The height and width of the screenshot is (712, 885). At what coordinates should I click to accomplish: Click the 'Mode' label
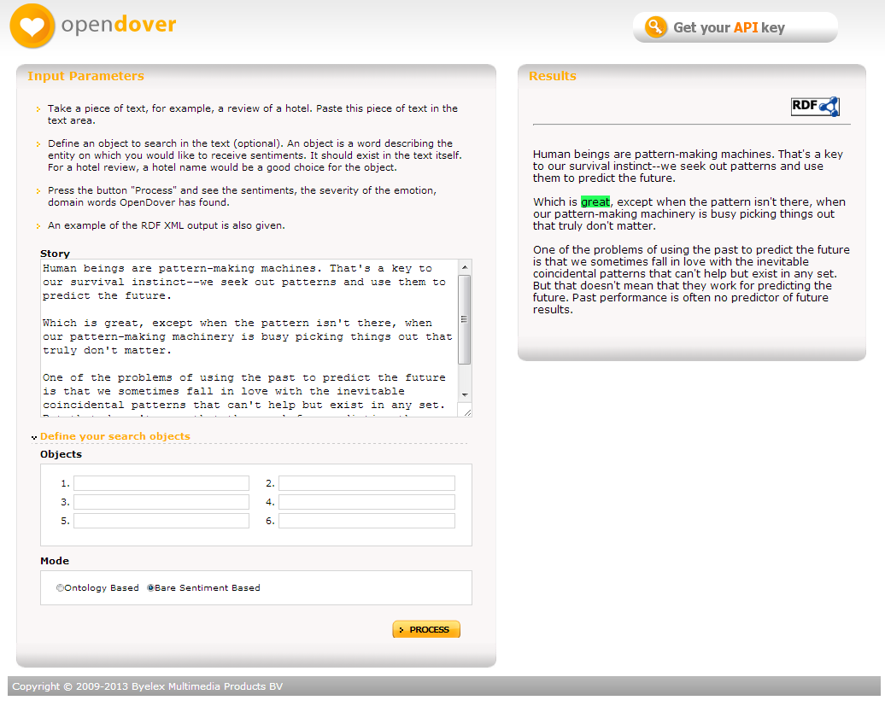coord(55,561)
